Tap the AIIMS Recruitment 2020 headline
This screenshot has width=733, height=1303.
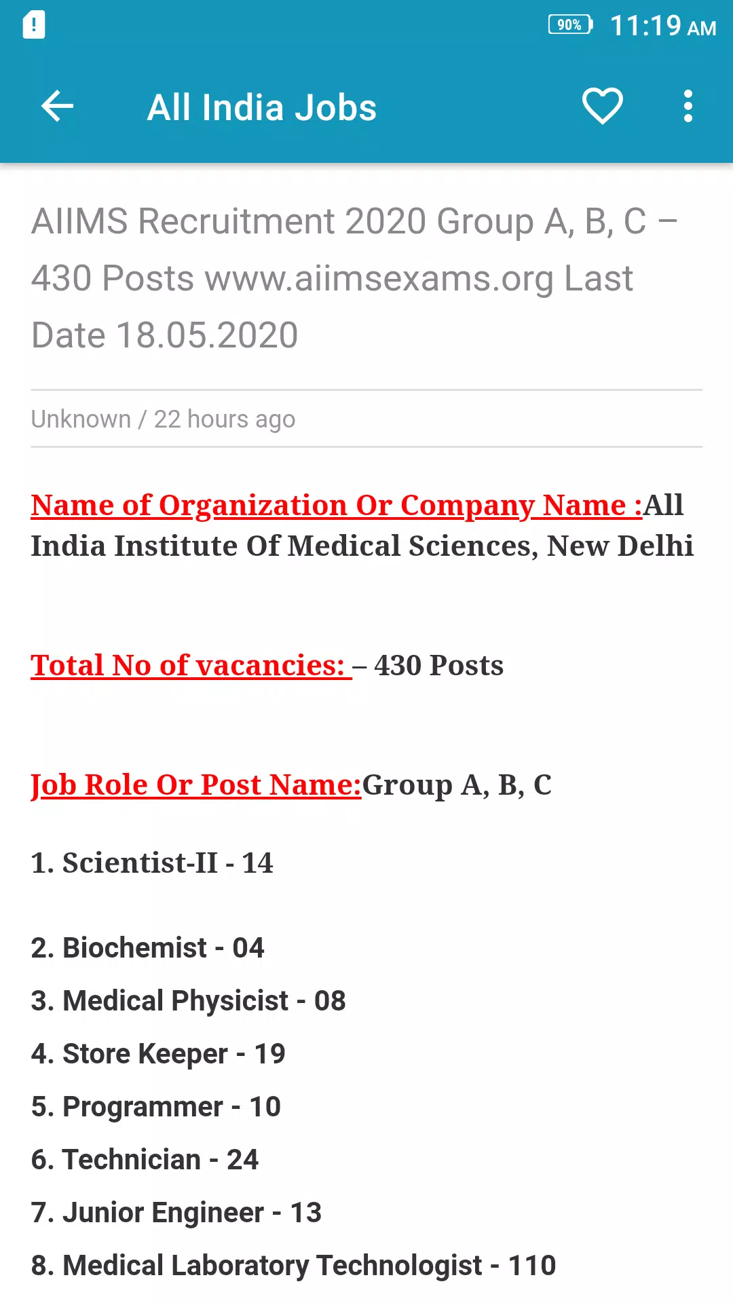[353, 278]
